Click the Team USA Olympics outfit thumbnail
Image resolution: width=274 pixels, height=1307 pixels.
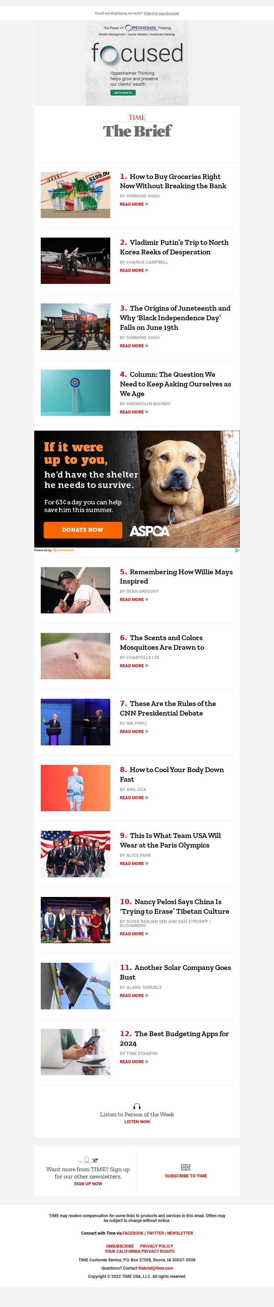pyautogui.click(x=75, y=854)
